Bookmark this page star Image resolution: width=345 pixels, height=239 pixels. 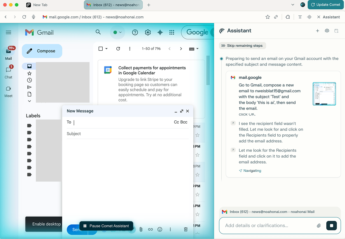point(267,17)
